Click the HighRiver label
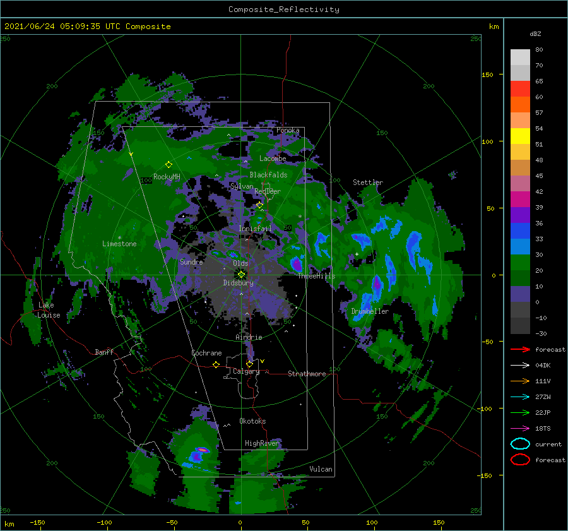568x531 pixels. tap(262, 443)
